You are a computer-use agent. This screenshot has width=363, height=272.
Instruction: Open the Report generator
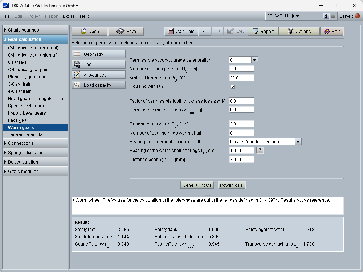pyautogui.click(x=263, y=32)
